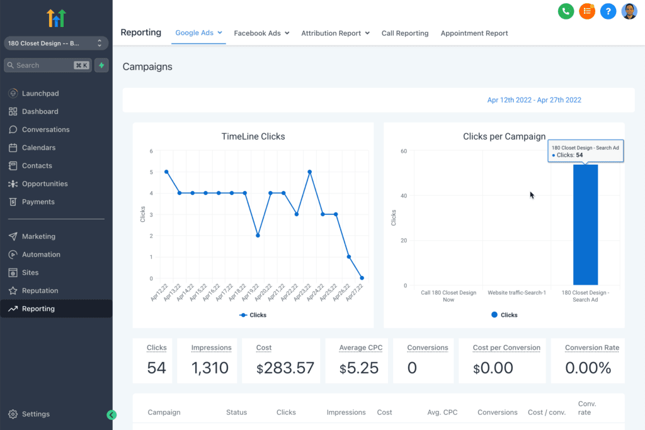645x430 pixels.
Task: Collapse the sidebar with green arrow
Action: [x=111, y=415]
